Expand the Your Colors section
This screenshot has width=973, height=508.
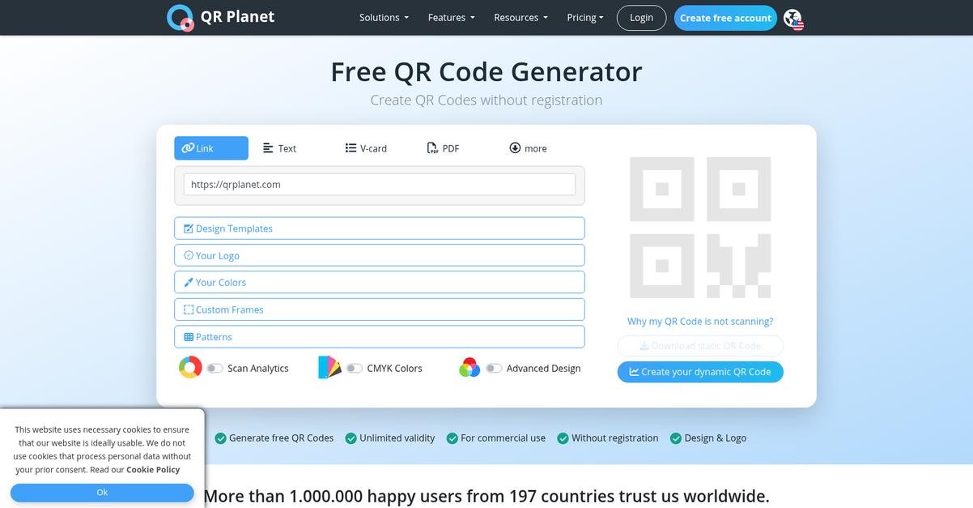coord(379,282)
